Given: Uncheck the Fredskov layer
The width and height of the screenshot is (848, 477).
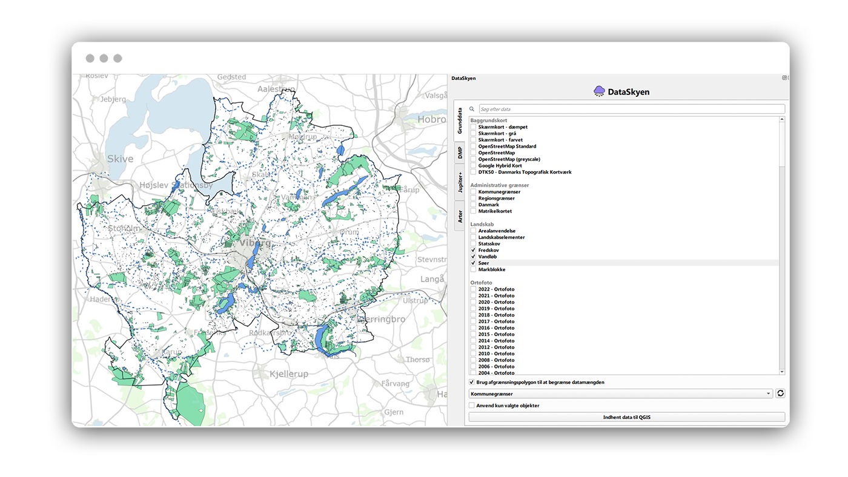Looking at the screenshot, I should (x=473, y=251).
